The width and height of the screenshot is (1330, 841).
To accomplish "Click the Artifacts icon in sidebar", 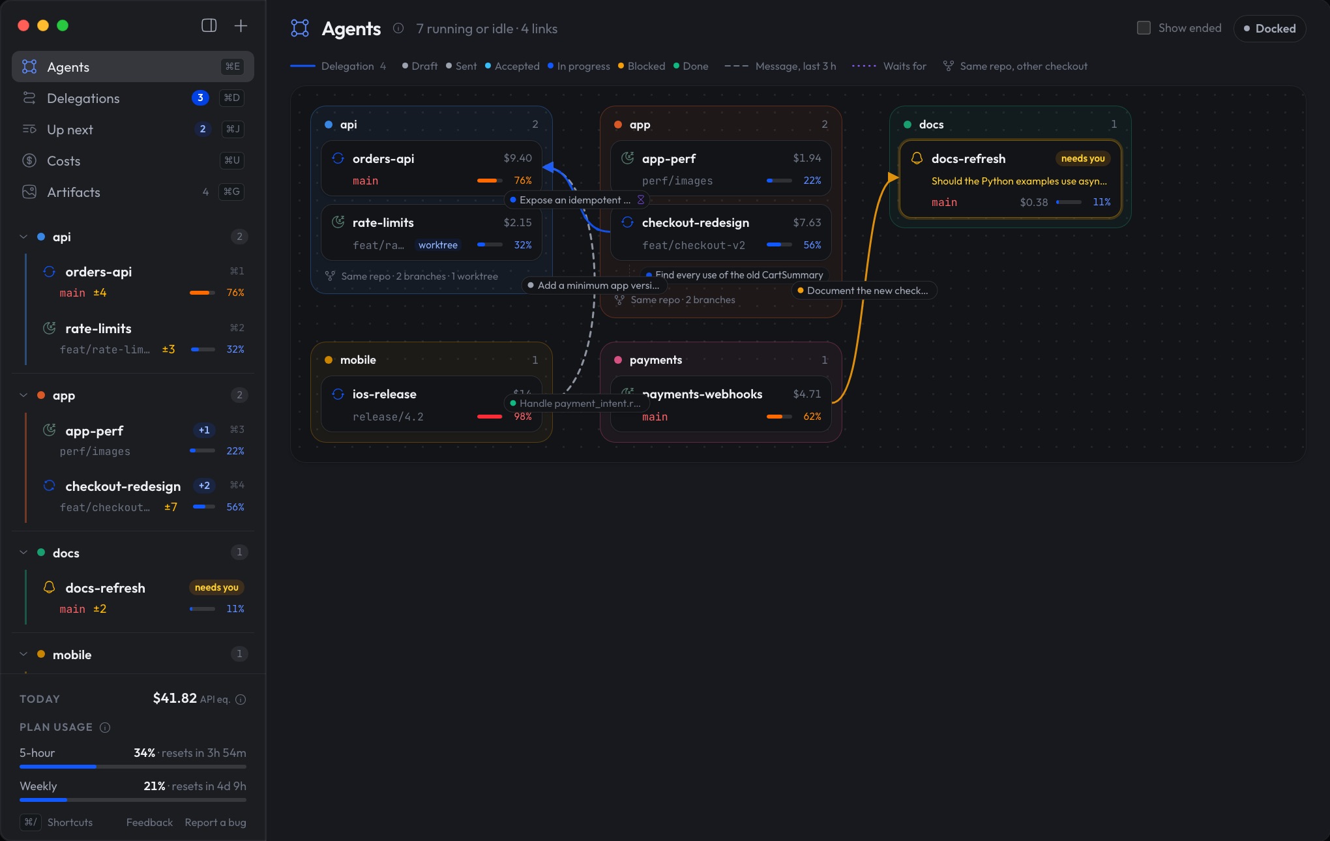I will point(29,192).
